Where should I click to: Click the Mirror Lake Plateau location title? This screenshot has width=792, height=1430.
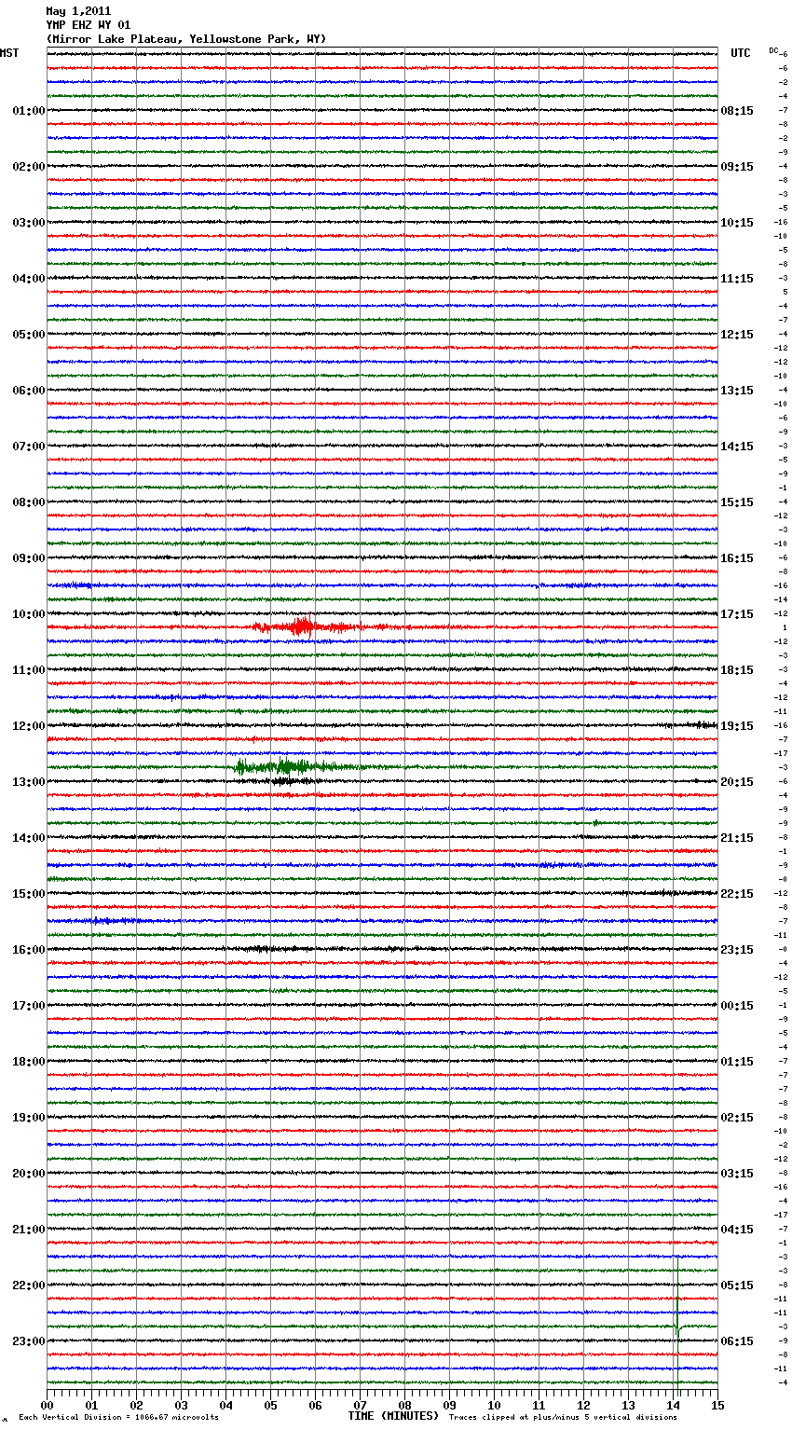coord(186,39)
